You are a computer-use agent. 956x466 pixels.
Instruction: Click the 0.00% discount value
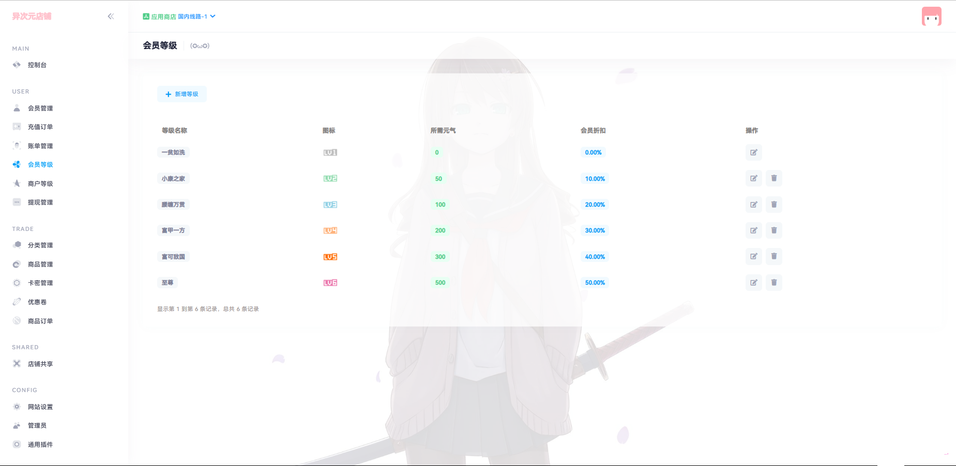593,152
